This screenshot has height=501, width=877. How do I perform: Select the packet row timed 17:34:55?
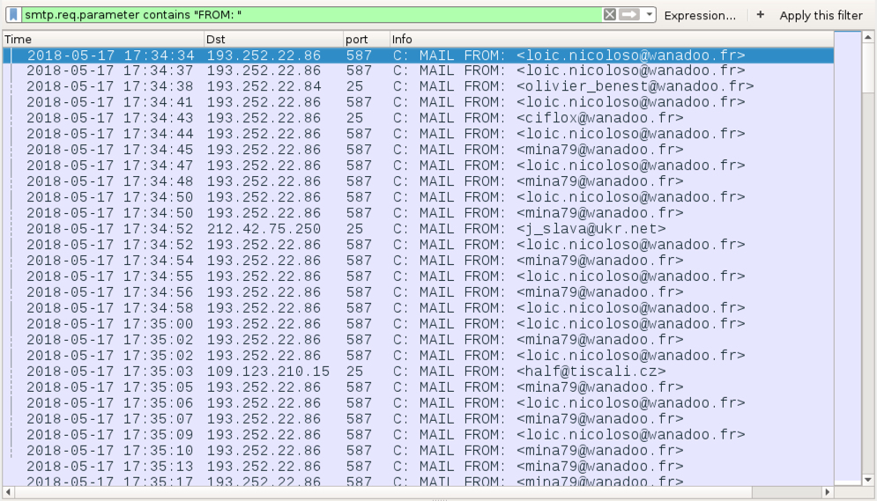tap(418, 276)
